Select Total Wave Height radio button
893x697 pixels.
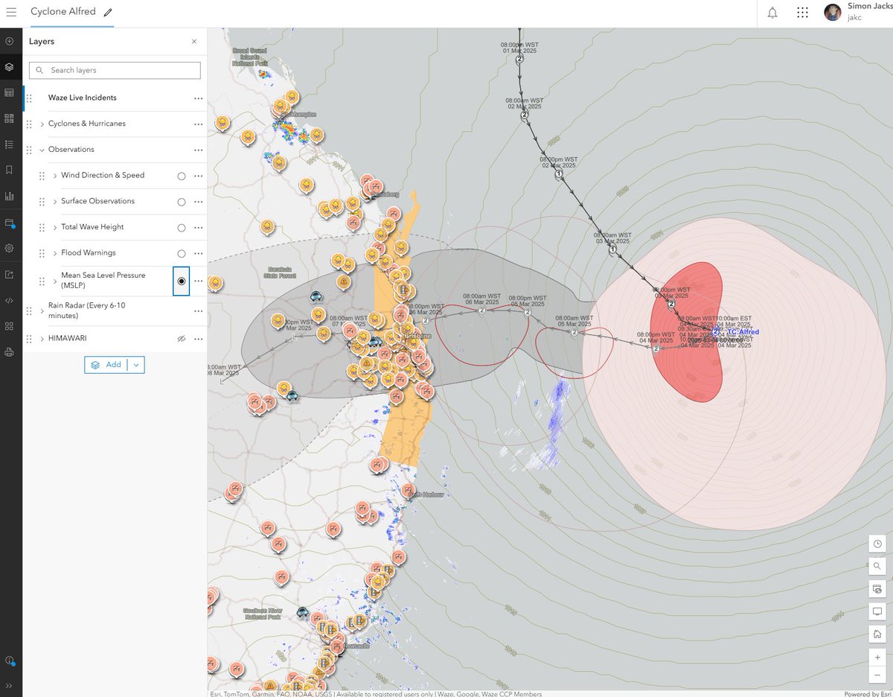[x=181, y=228]
